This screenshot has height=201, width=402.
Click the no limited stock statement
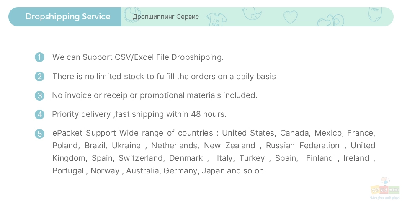click(x=164, y=76)
